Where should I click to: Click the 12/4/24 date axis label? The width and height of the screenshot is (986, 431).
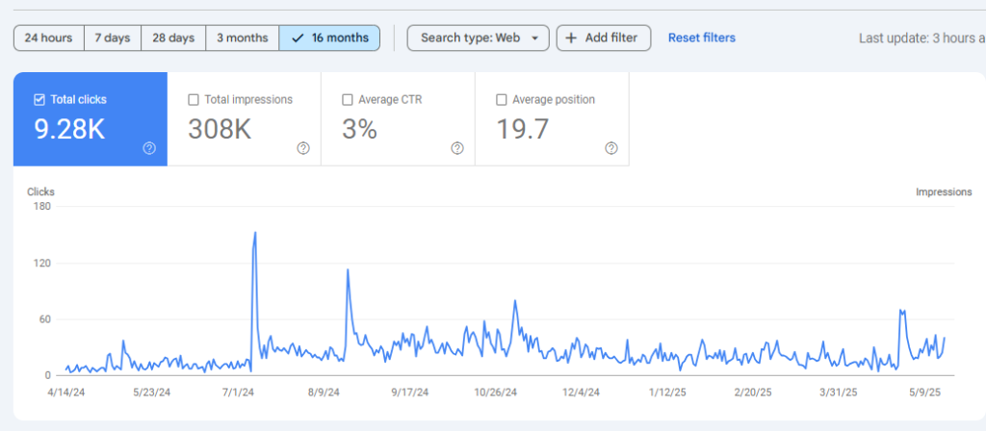581,393
